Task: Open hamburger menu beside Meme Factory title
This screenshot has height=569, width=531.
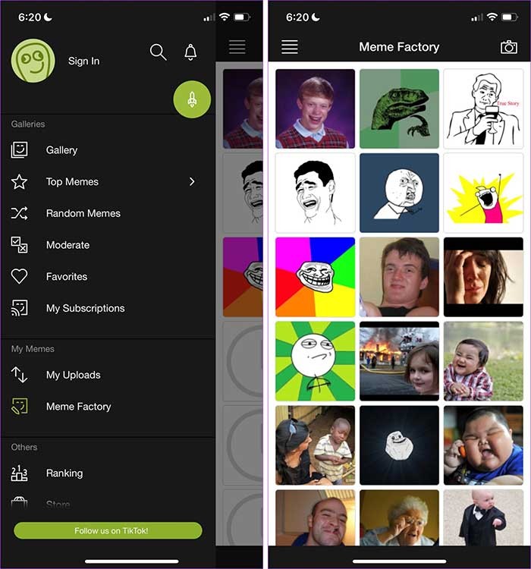Action: click(289, 47)
